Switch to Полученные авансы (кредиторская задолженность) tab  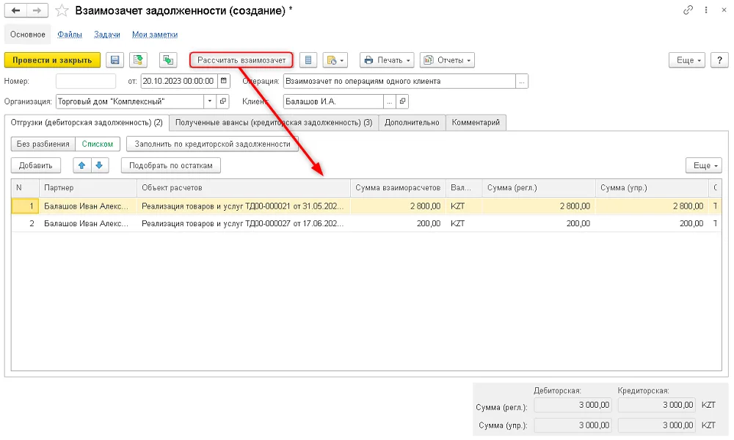274,122
